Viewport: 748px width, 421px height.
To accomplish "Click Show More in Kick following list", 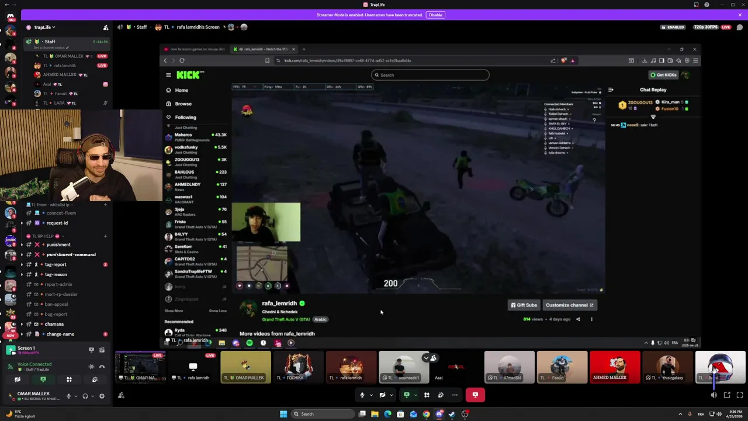I will 174,311.
